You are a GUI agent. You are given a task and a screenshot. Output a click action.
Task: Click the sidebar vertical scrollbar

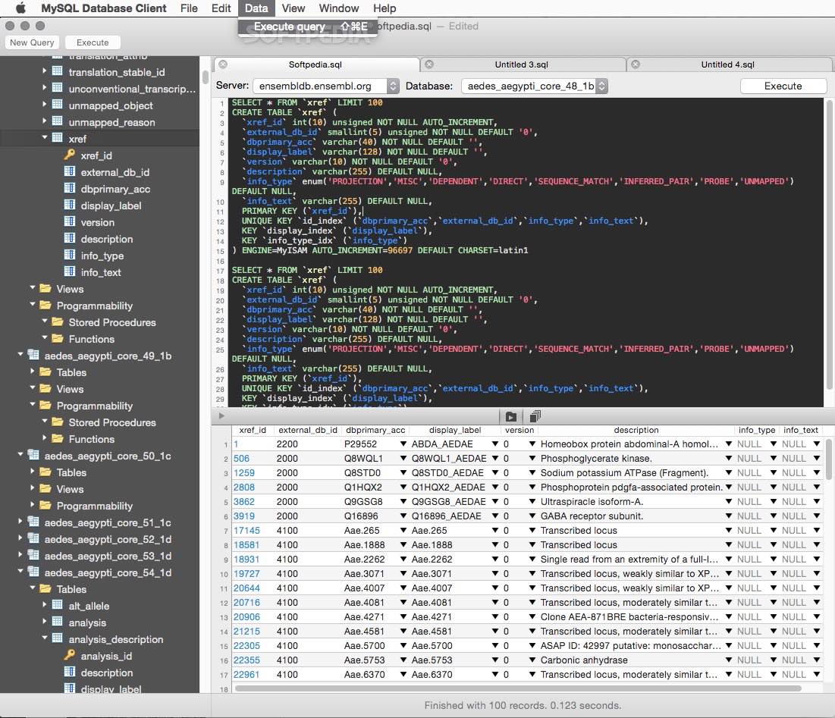click(205, 77)
